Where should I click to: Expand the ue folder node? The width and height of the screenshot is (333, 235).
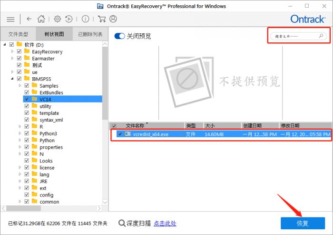coord(12,72)
